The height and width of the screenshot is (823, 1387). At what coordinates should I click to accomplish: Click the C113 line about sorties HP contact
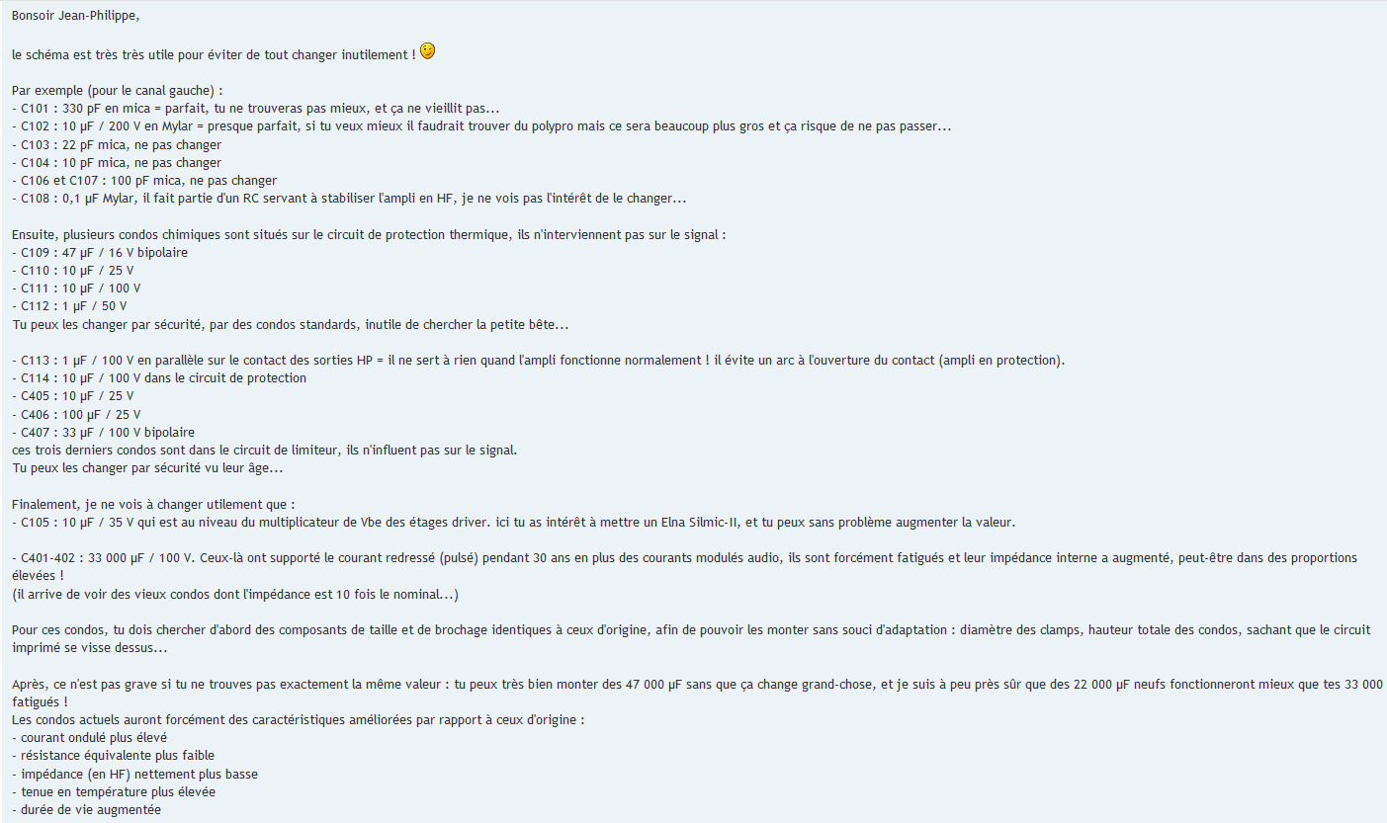539,360
